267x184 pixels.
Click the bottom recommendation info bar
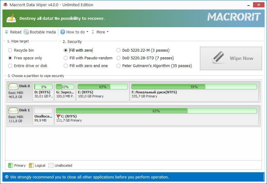[x=133, y=177]
